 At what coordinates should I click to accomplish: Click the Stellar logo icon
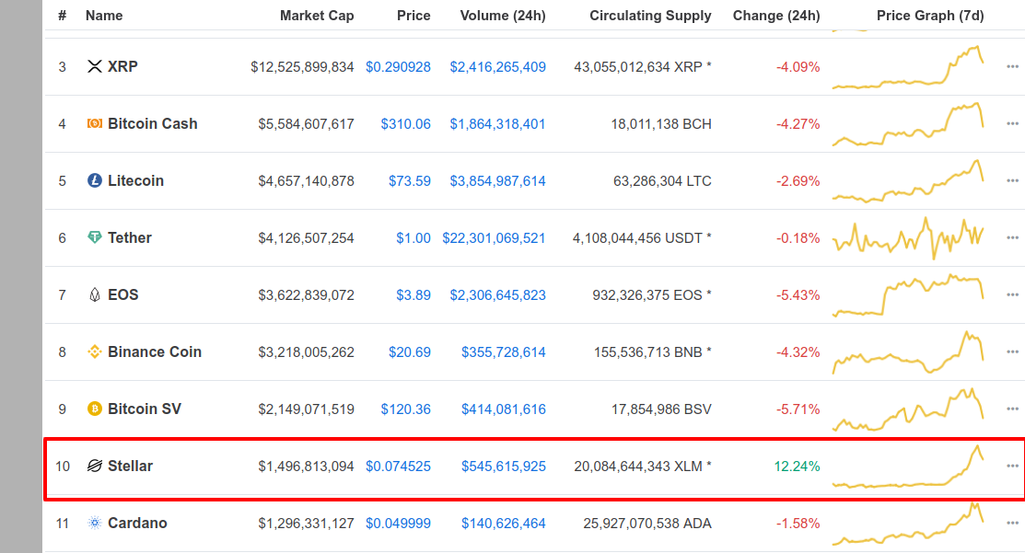point(95,467)
